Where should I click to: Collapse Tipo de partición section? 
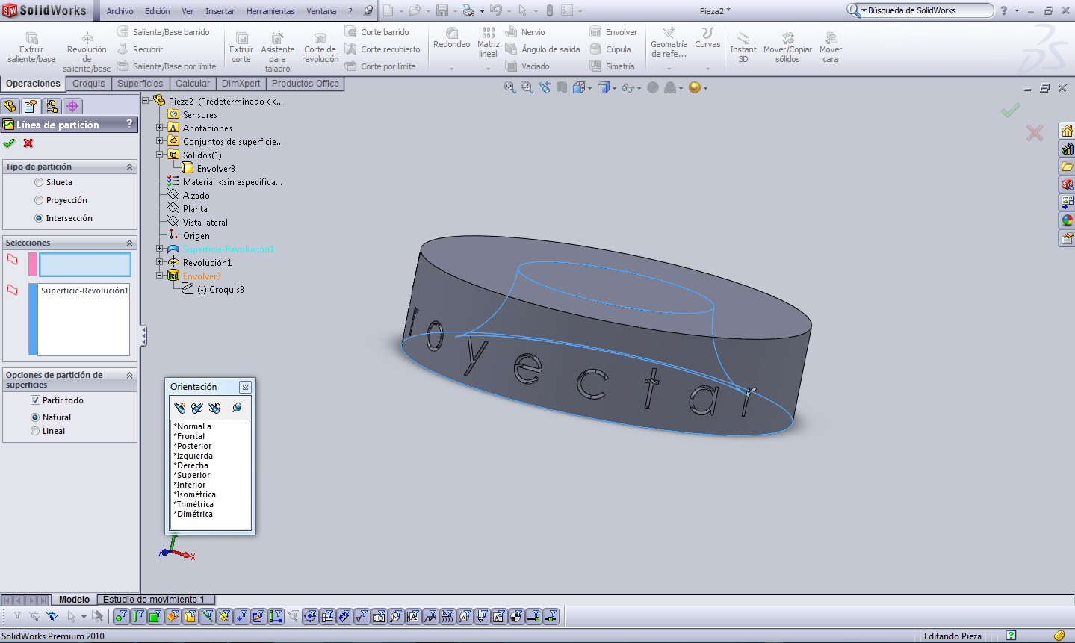129,167
